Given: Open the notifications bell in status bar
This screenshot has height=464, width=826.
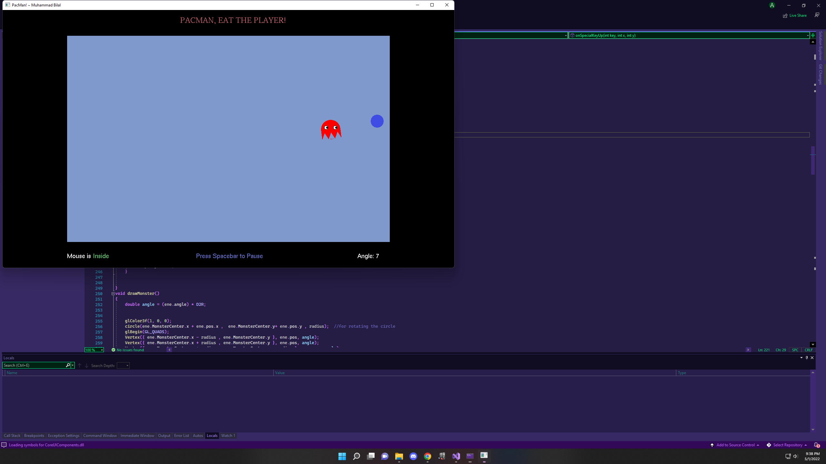Looking at the screenshot, I should (x=816, y=445).
